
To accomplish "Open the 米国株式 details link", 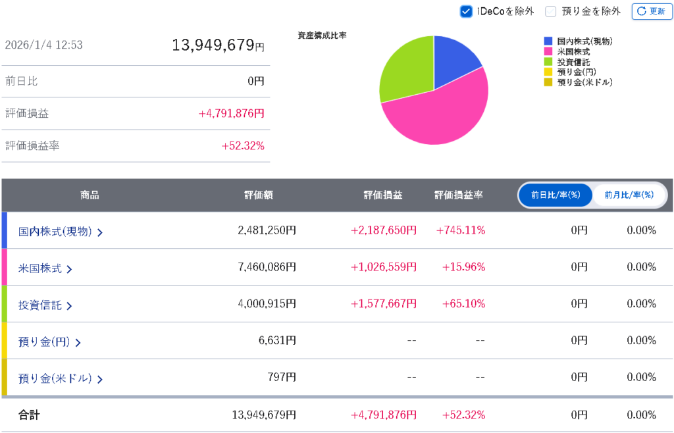I will pyautogui.click(x=40, y=268).
